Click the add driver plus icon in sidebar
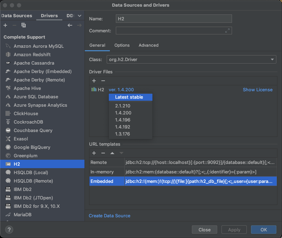This screenshot has height=238, width=282. (5, 25)
